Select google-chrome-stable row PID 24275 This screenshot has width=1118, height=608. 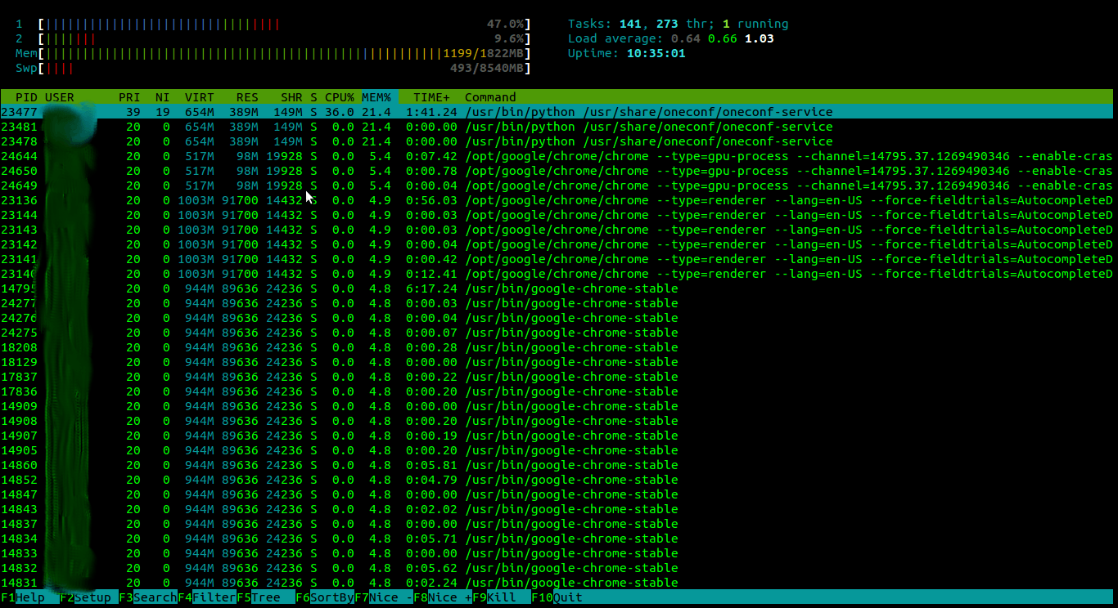[557, 333]
